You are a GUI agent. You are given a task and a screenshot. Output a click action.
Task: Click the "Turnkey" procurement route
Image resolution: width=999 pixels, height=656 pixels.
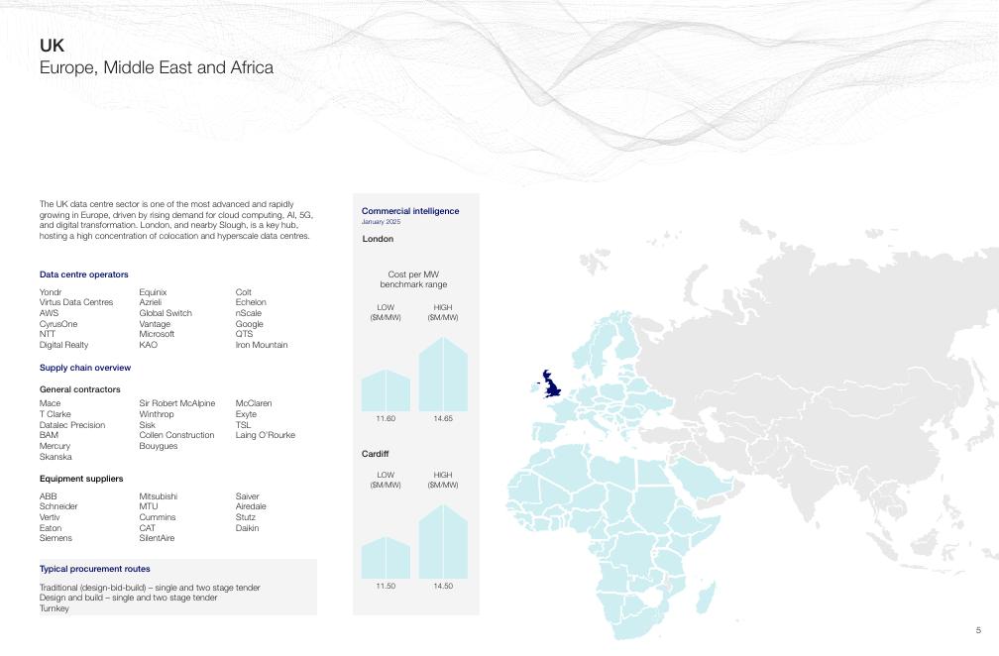coord(55,608)
